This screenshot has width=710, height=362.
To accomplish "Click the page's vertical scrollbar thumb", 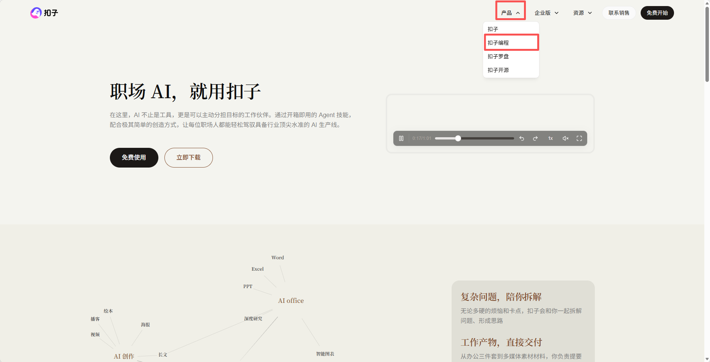I will pos(707,44).
